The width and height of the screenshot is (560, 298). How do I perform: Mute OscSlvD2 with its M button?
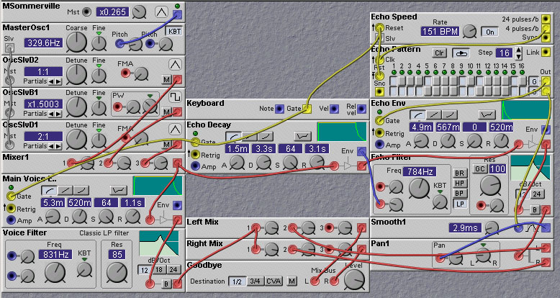[x=166, y=79]
